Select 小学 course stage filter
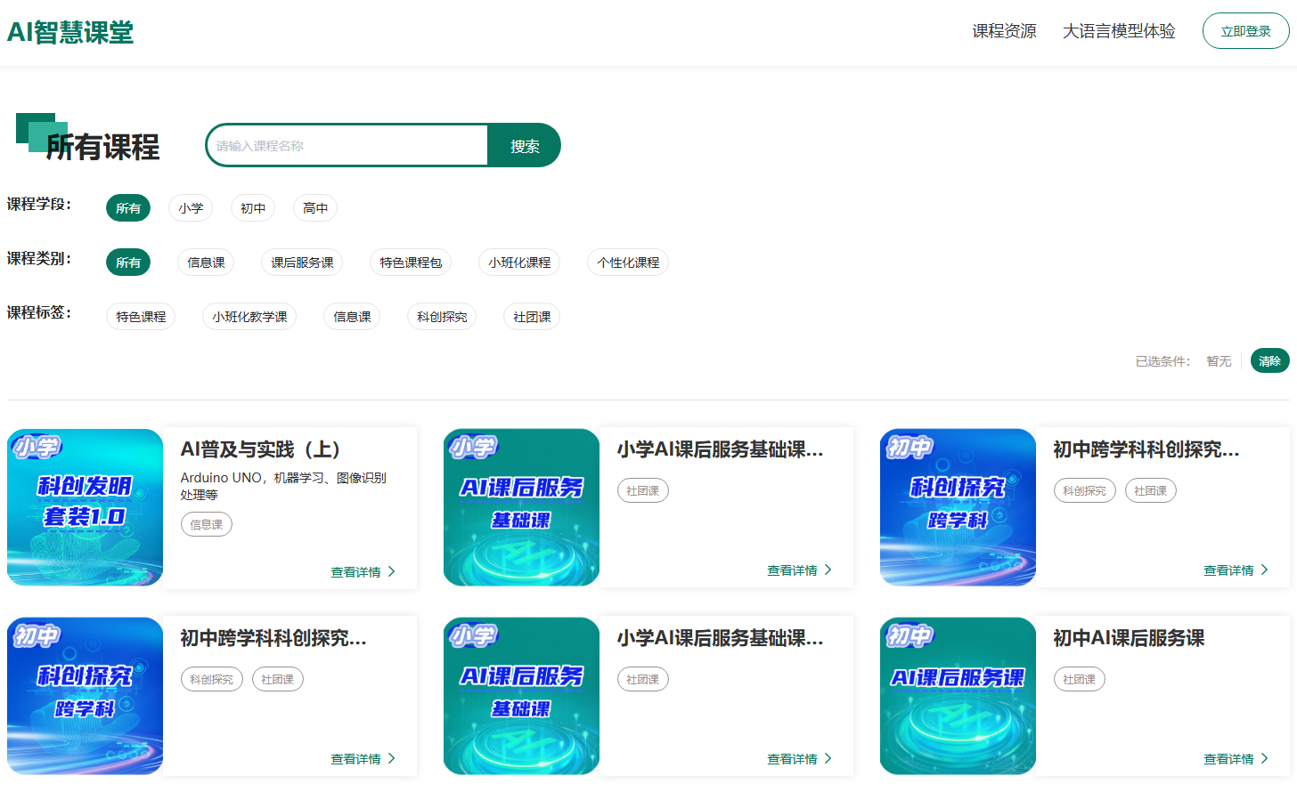 click(x=191, y=208)
